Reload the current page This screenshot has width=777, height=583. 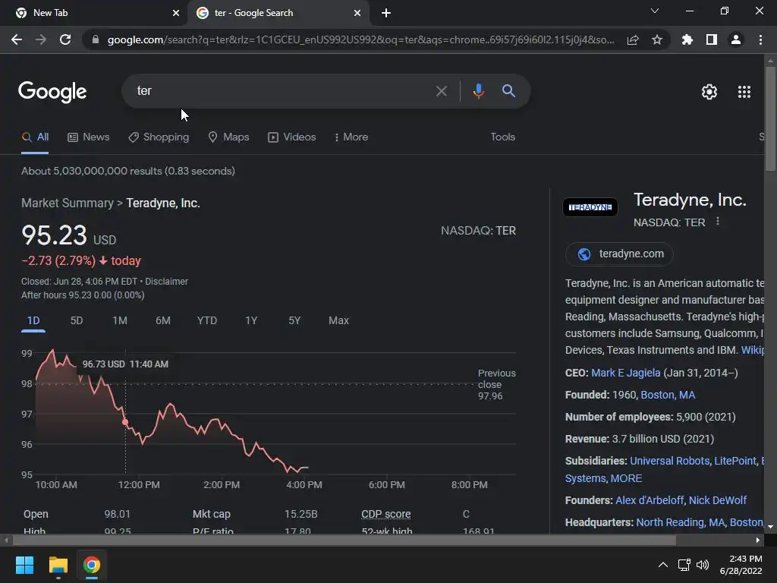(x=65, y=39)
